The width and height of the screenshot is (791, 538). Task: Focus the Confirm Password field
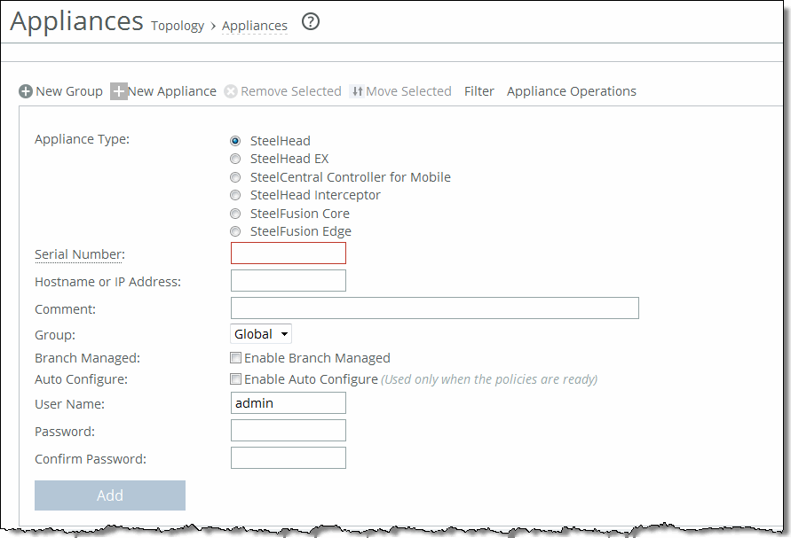289,458
